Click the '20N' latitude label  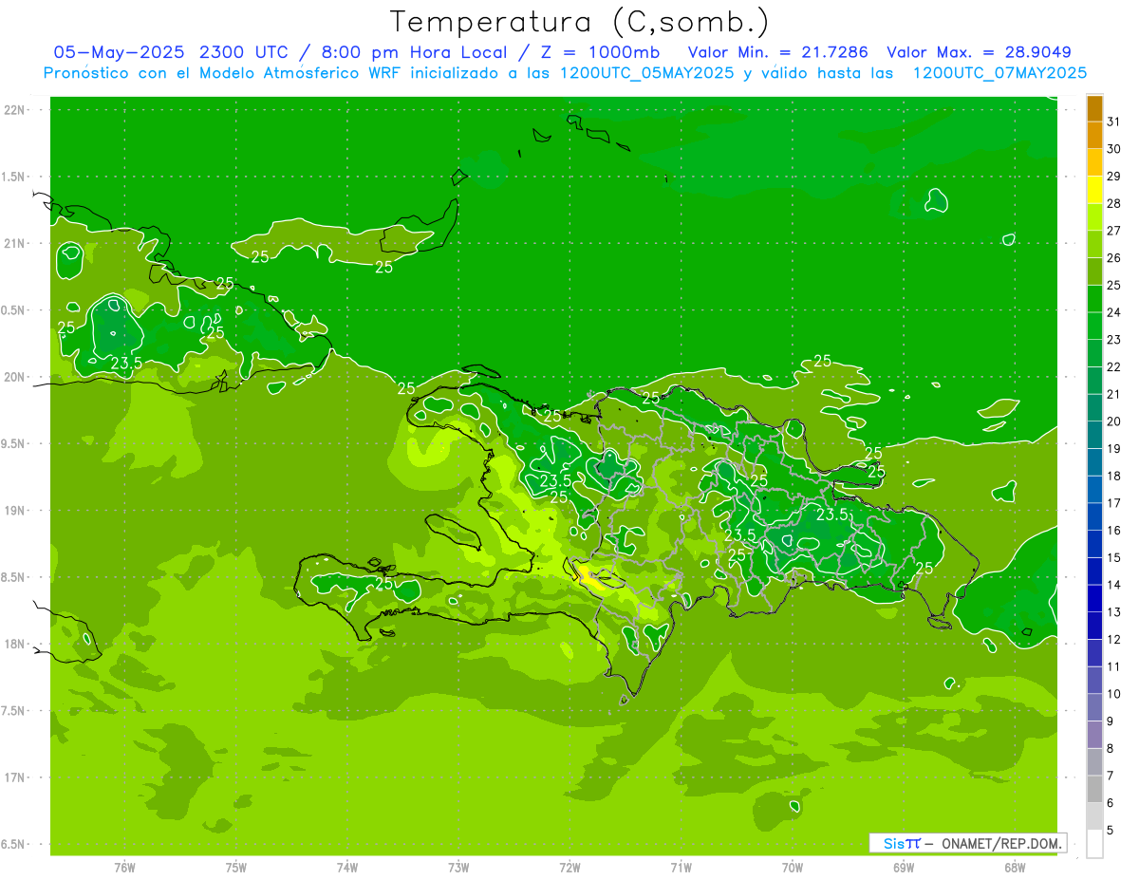click(x=16, y=377)
